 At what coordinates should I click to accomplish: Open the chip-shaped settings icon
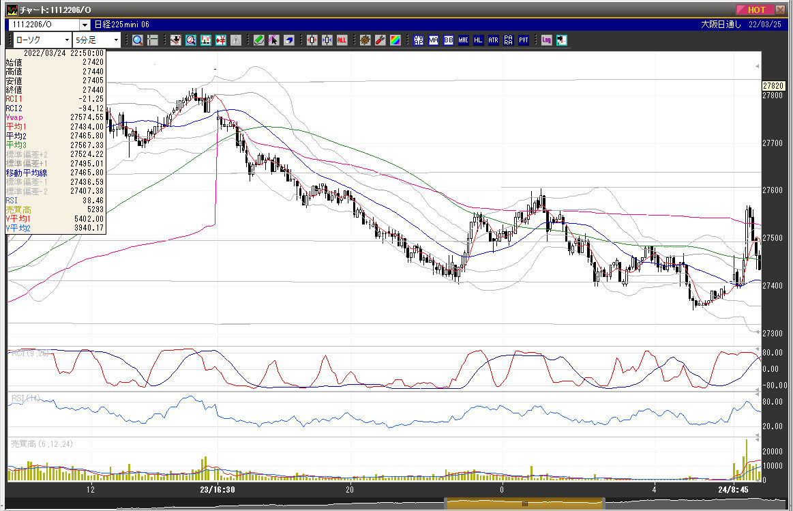(365, 40)
